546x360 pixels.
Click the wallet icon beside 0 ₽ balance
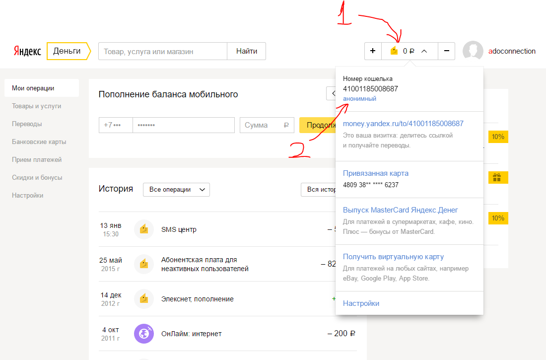tap(394, 51)
